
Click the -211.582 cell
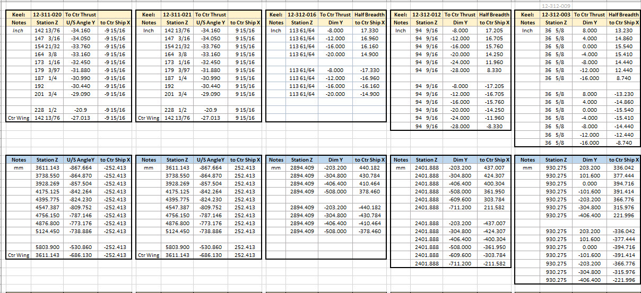tap(494, 263)
